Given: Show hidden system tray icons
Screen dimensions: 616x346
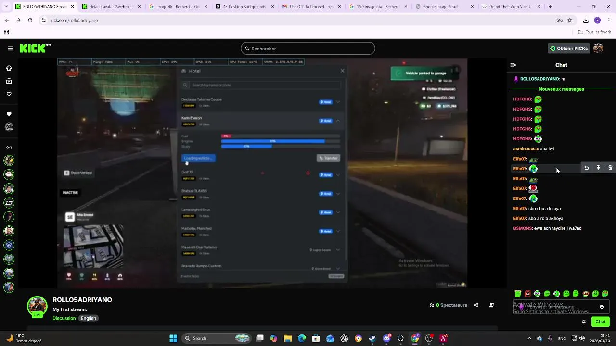Looking at the screenshot, I should click(529, 338).
